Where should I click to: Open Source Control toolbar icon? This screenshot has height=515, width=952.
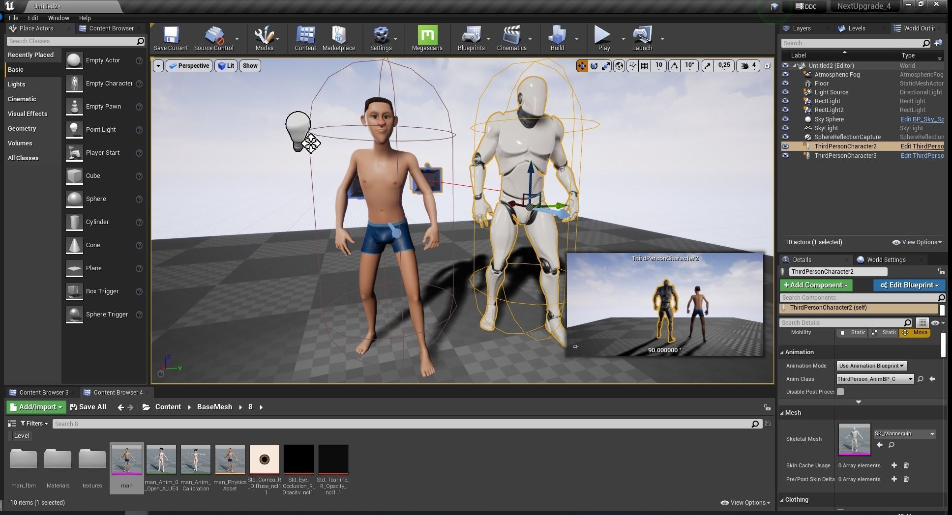click(x=213, y=38)
